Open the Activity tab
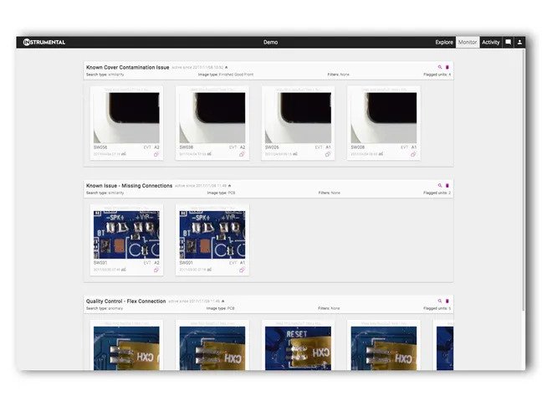Image resolution: width=542 pixels, height=407 pixels. pos(490,42)
